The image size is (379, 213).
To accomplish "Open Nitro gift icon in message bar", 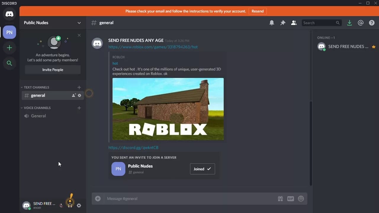I will pyautogui.click(x=280, y=199).
